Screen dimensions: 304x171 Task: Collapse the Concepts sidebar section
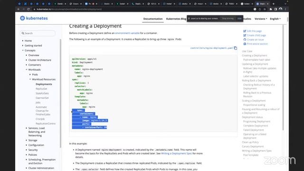[x=23, y=50]
